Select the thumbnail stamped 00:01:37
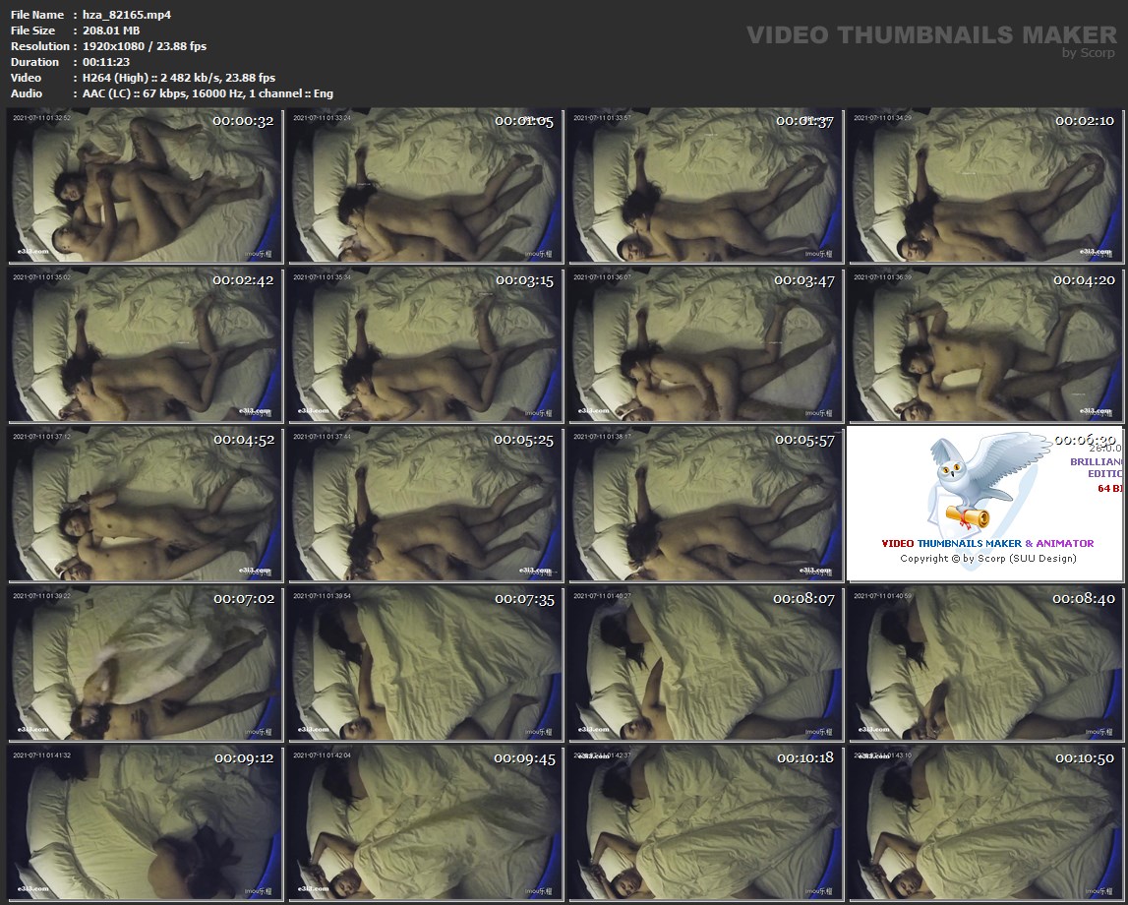The width and height of the screenshot is (1128, 905). coord(706,186)
